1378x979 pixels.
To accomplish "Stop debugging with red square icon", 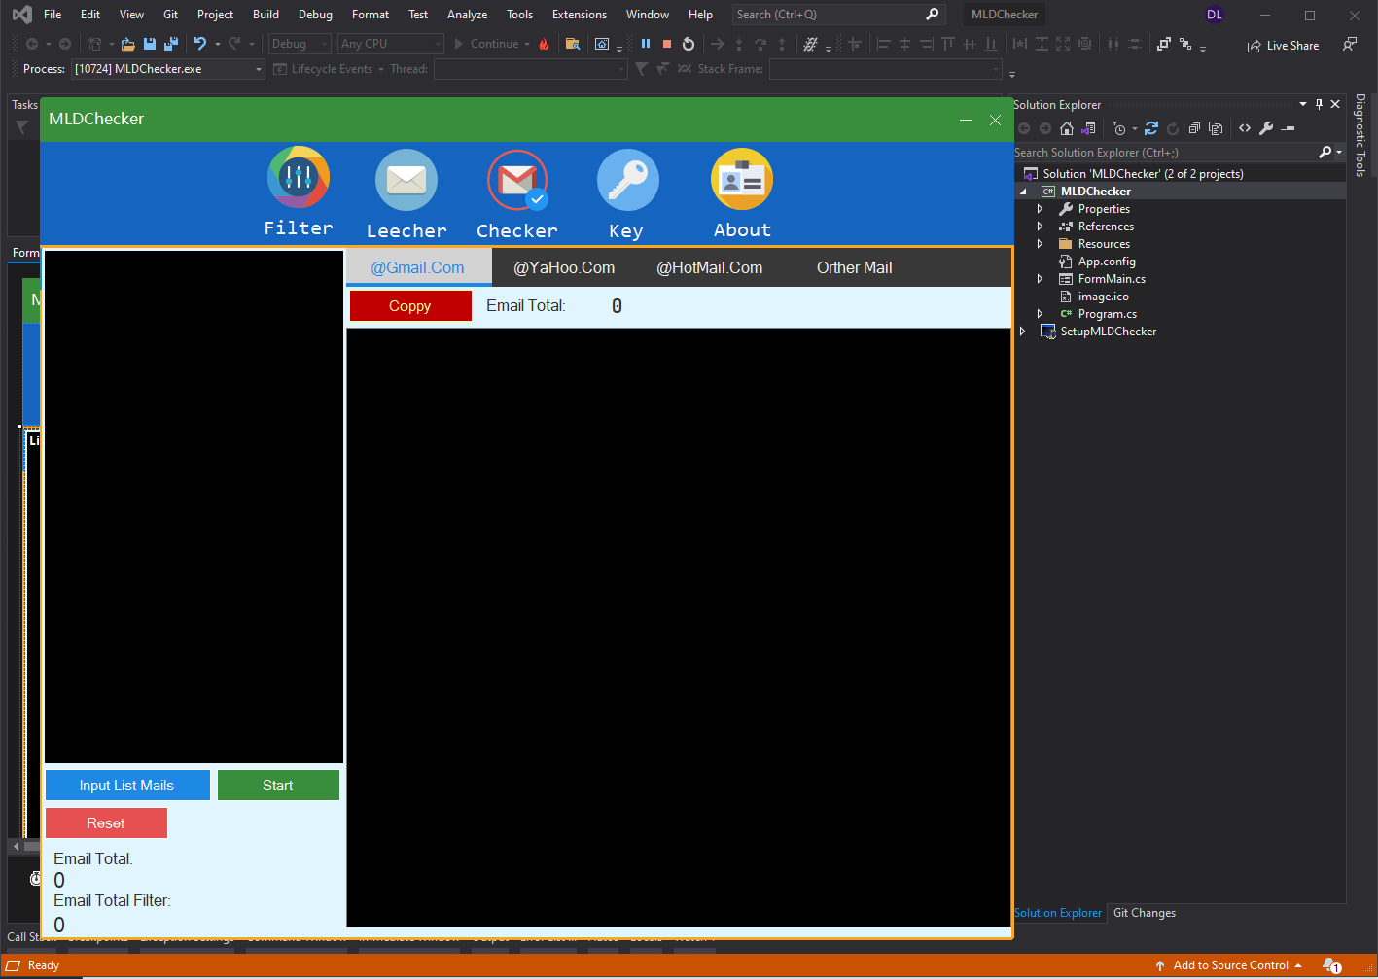I will pyautogui.click(x=667, y=44).
